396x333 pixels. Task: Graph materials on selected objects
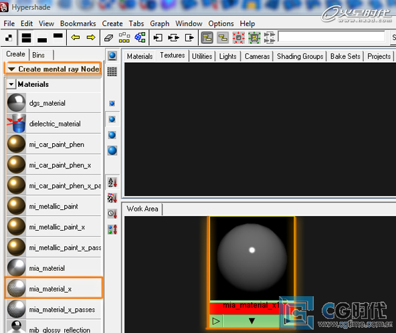(140, 37)
